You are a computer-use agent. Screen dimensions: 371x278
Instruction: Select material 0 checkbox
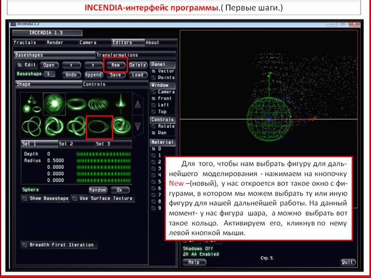point(154,149)
